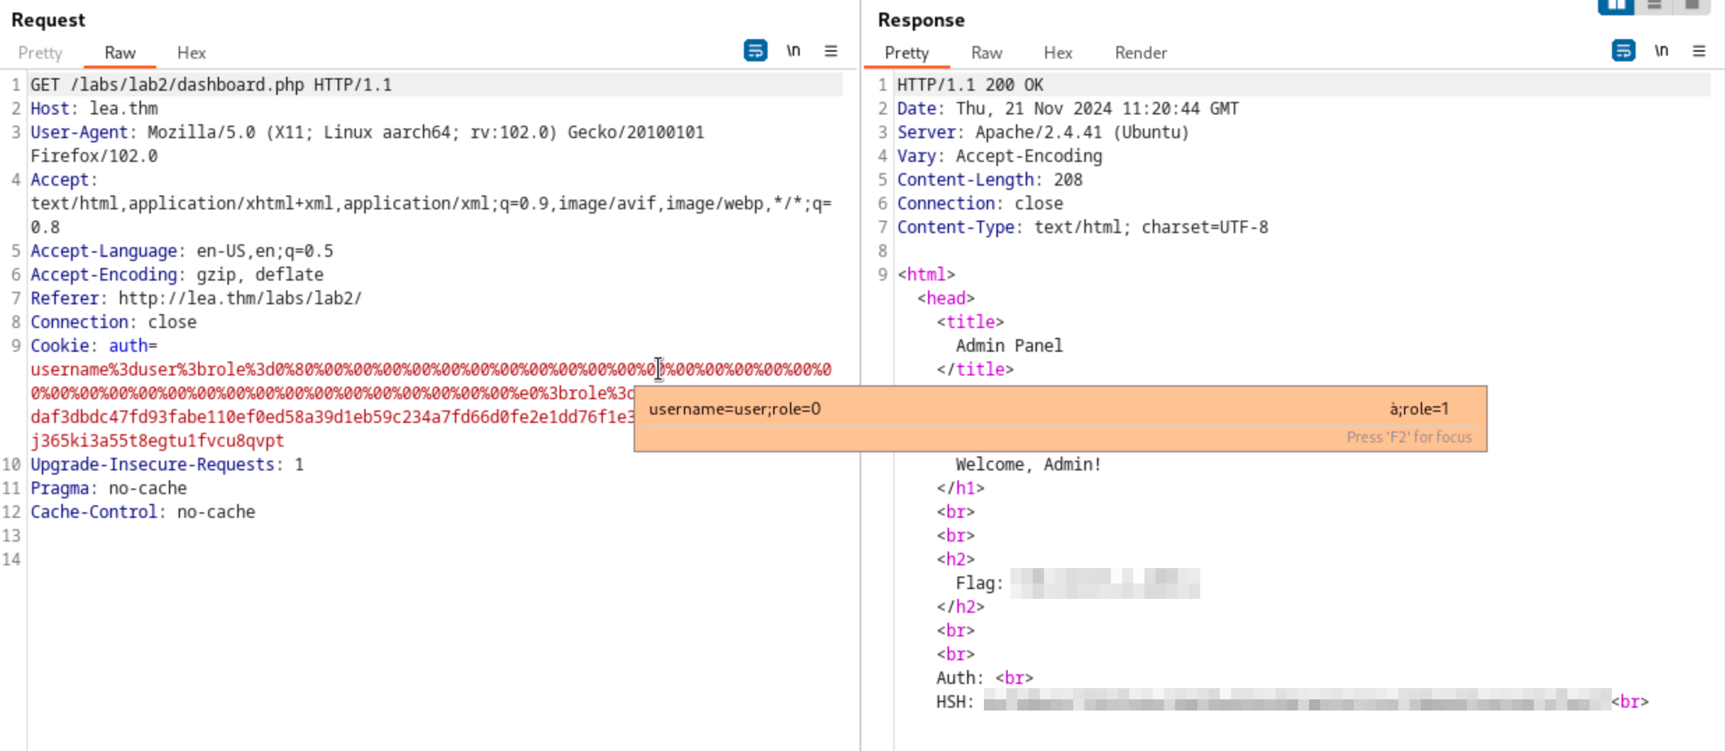
Task: Click the Press 'F2' for focus hint
Action: pos(1409,438)
